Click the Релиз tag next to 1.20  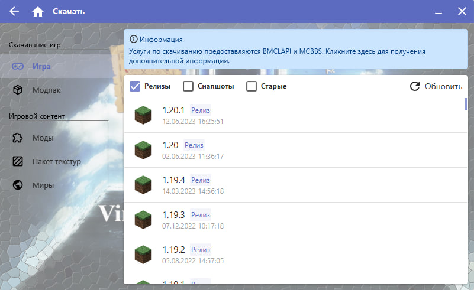point(194,145)
